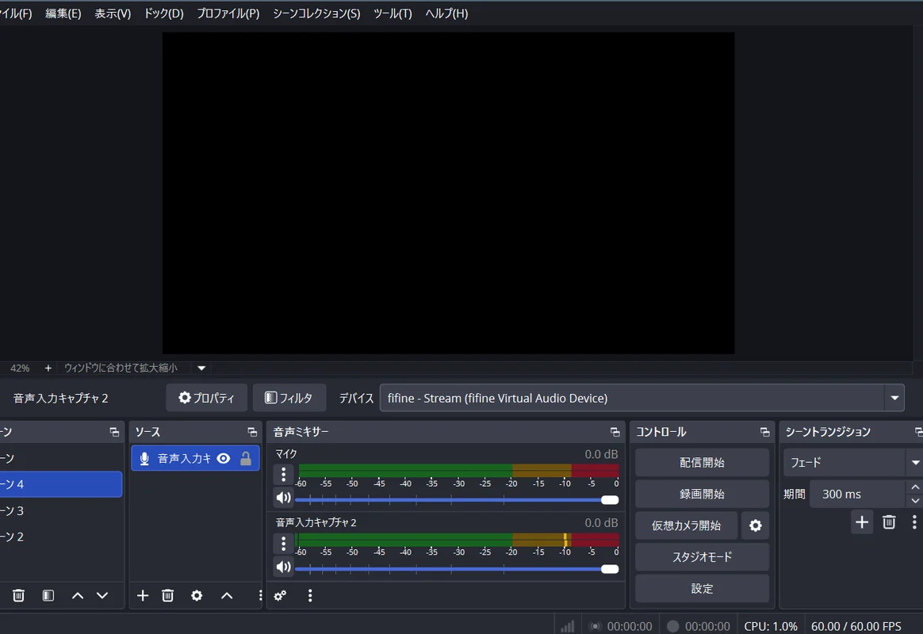Click the fifine Stream device combo box

tap(642, 398)
